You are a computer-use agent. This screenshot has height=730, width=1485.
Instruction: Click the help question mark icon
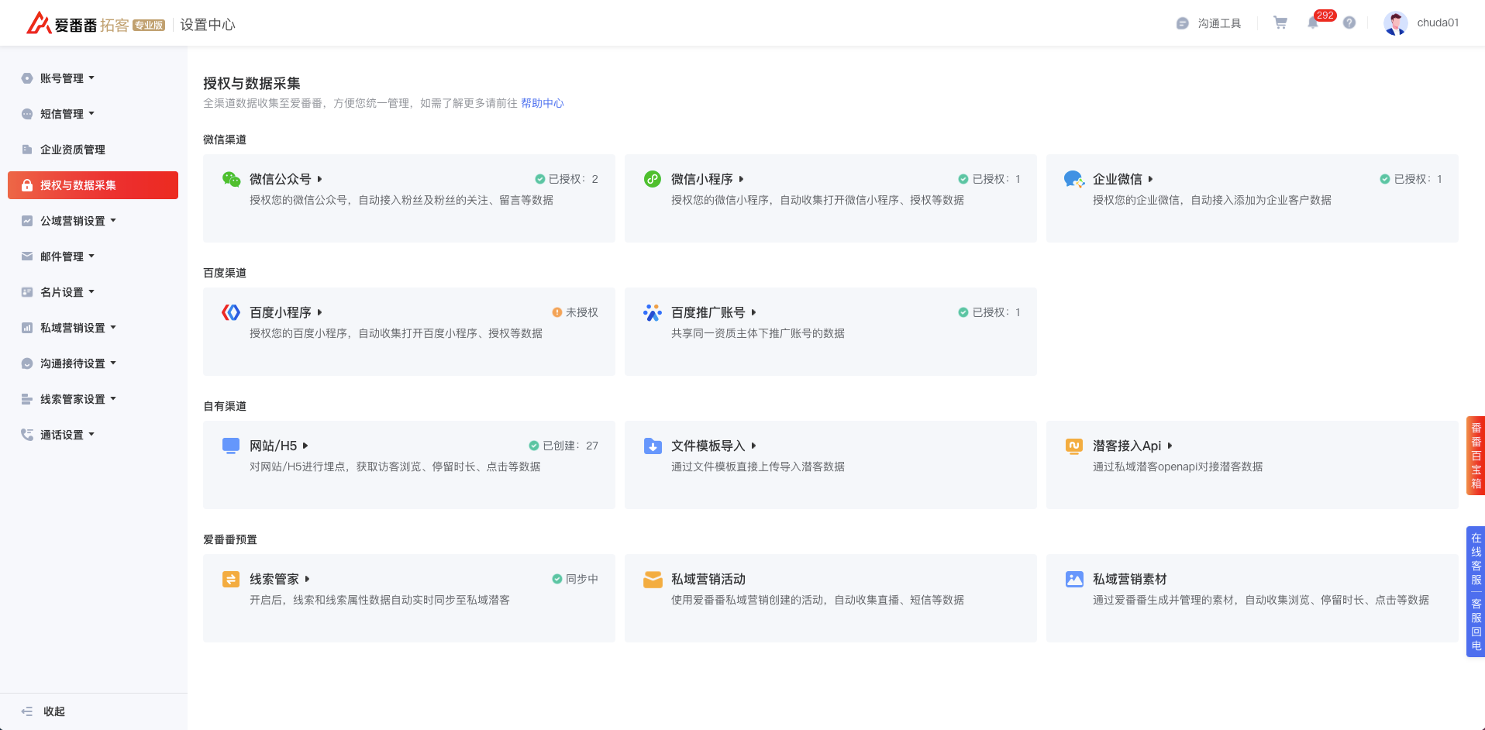pos(1349,22)
